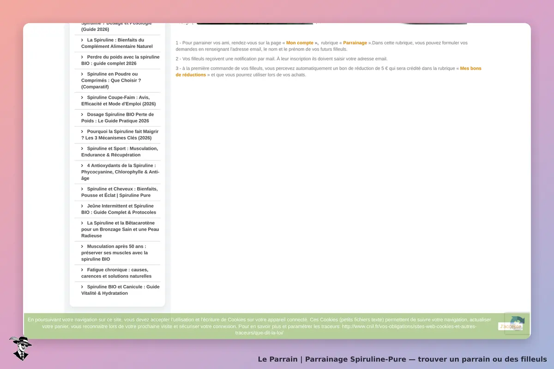Open '4 Antioxydants de la Spiruline' article
This screenshot has height=369, width=554.
(120, 172)
